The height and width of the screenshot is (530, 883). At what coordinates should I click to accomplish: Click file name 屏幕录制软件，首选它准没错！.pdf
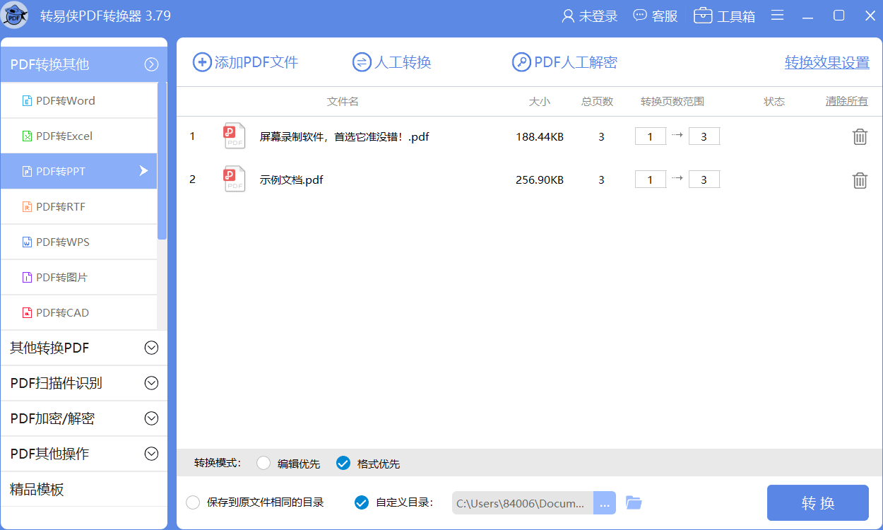pyautogui.click(x=345, y=137)
